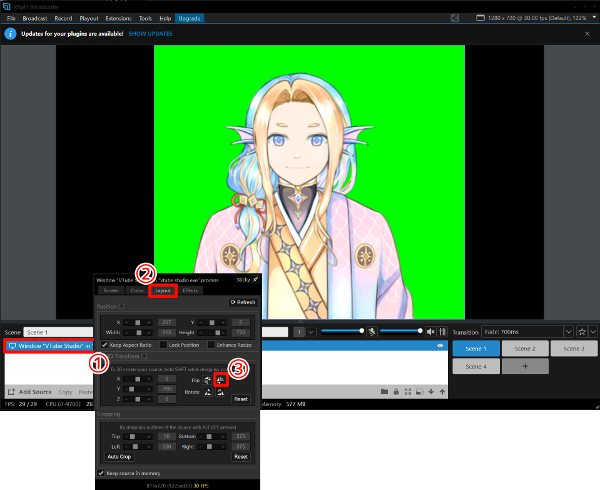The height and width of the screenshot is (490, 600).
Task: Flip the source horizontally
Action: pyautogui.click(x=220, y=380)
